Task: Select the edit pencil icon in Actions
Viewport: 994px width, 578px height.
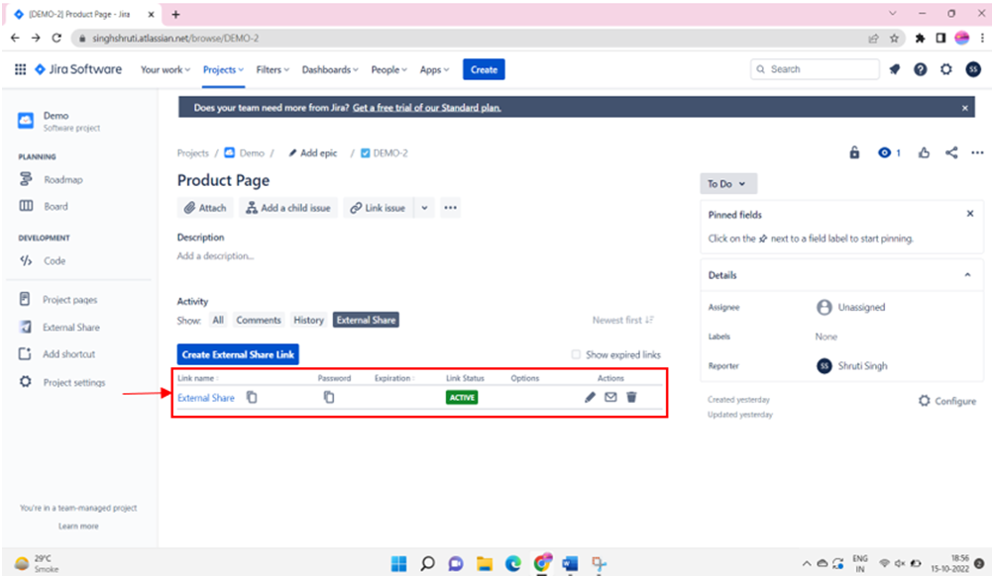Action: coord(591,397)
